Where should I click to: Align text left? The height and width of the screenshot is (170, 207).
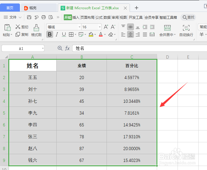click(123, 35)
